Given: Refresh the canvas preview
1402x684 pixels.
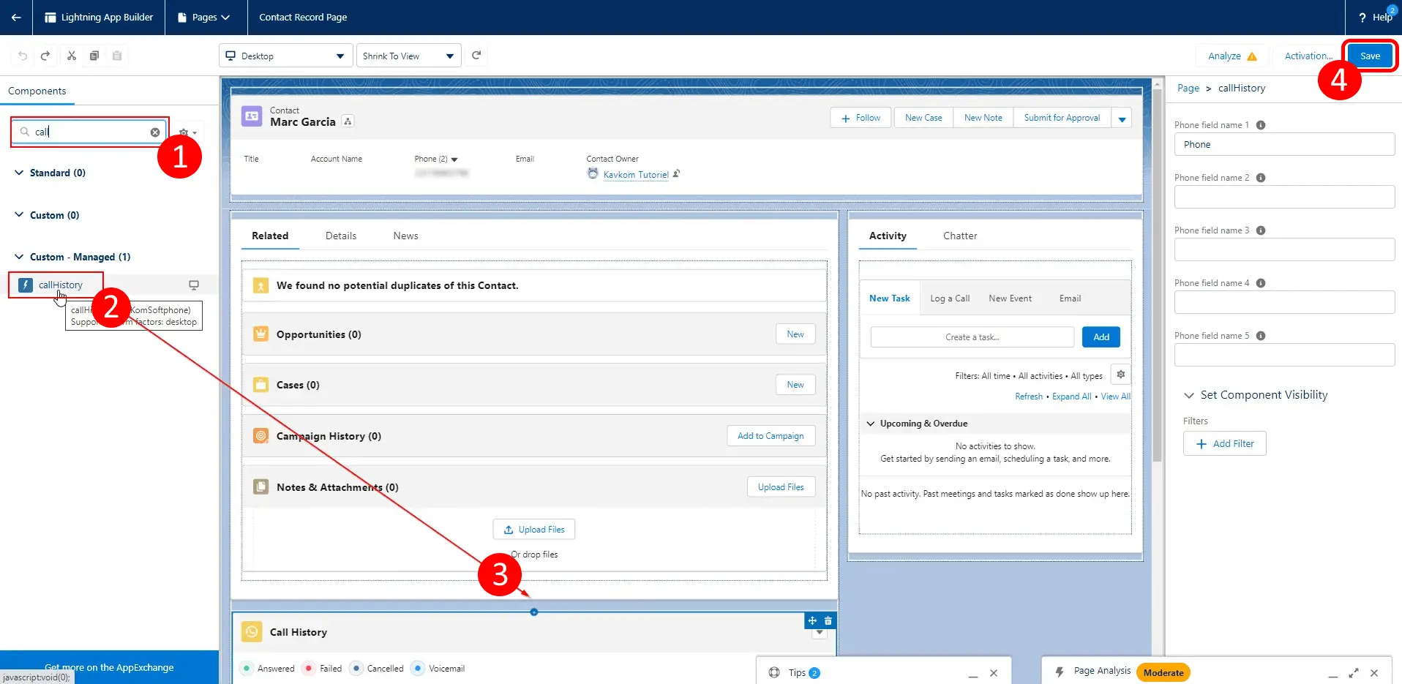Looking at the screenshot, I should coord(476,56).
